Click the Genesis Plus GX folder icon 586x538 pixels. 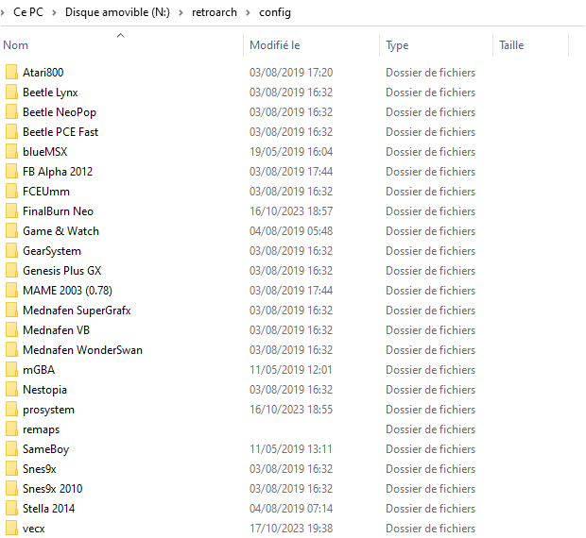11,271
